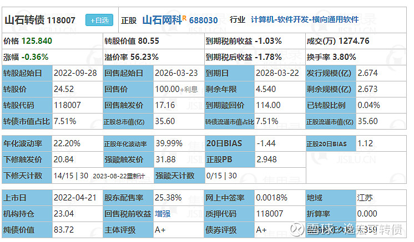
Task: Click the 成交(万) value 1274.76
Action: 354,41
